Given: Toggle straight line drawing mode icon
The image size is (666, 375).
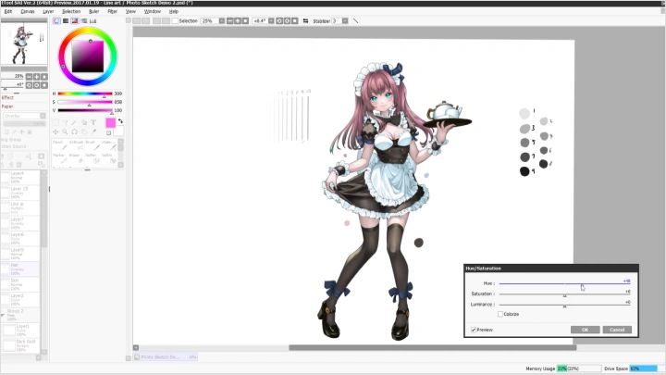Looking at the screenshot, I should [x=356, y=20].
